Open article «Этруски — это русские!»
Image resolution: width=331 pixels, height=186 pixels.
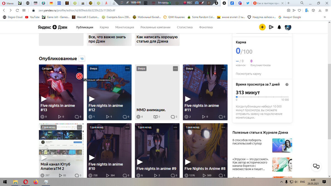click(250, 165)
